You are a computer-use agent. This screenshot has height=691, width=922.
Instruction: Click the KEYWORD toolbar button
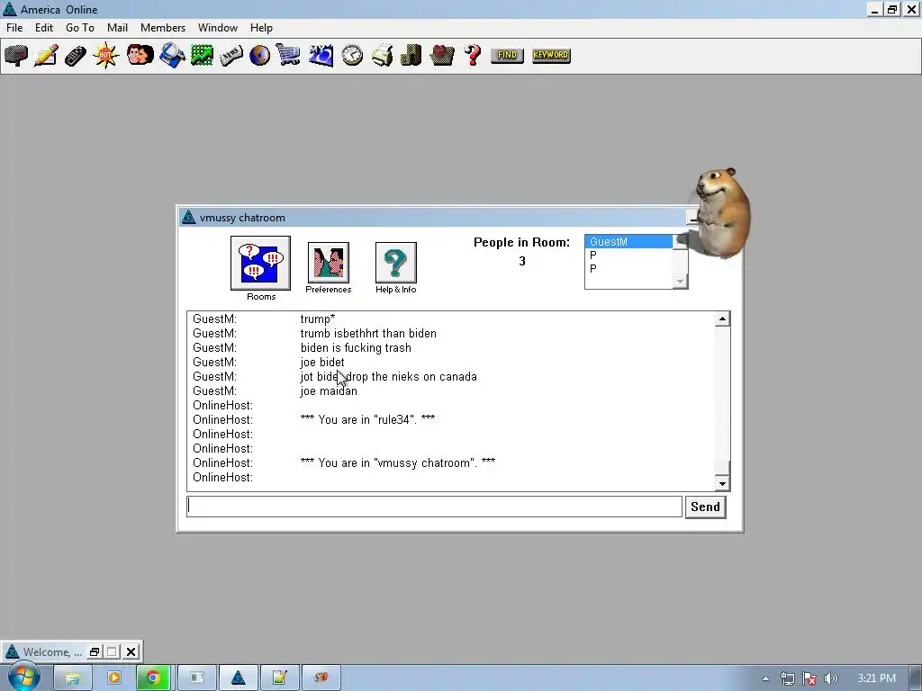point(551,56)
